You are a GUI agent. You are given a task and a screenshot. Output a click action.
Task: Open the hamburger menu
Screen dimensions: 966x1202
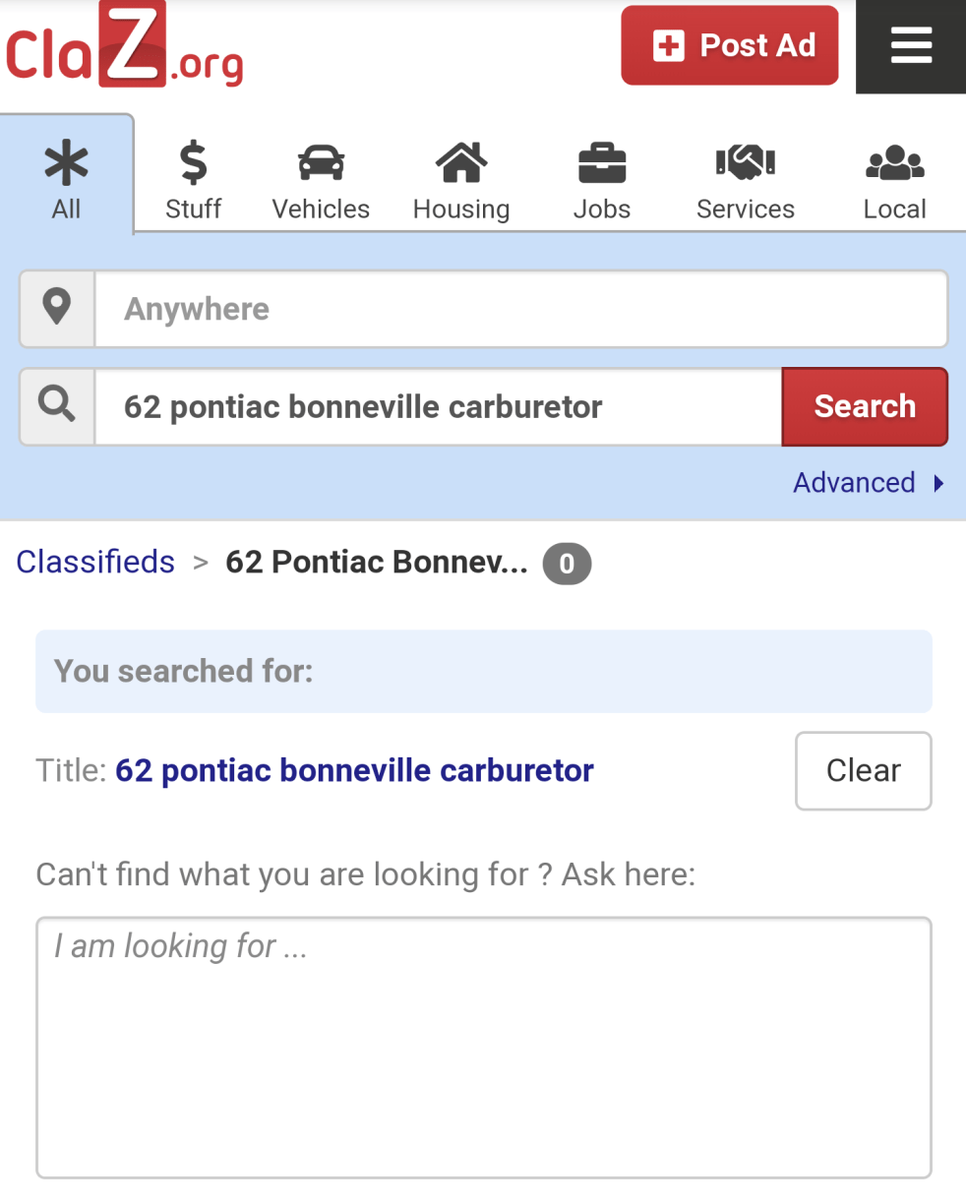(x=911, y=46)
